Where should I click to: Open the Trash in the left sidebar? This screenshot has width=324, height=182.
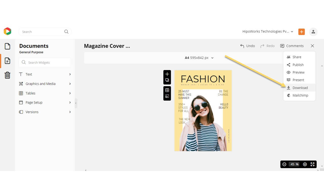pyautogui.click(x=7, y=75)
